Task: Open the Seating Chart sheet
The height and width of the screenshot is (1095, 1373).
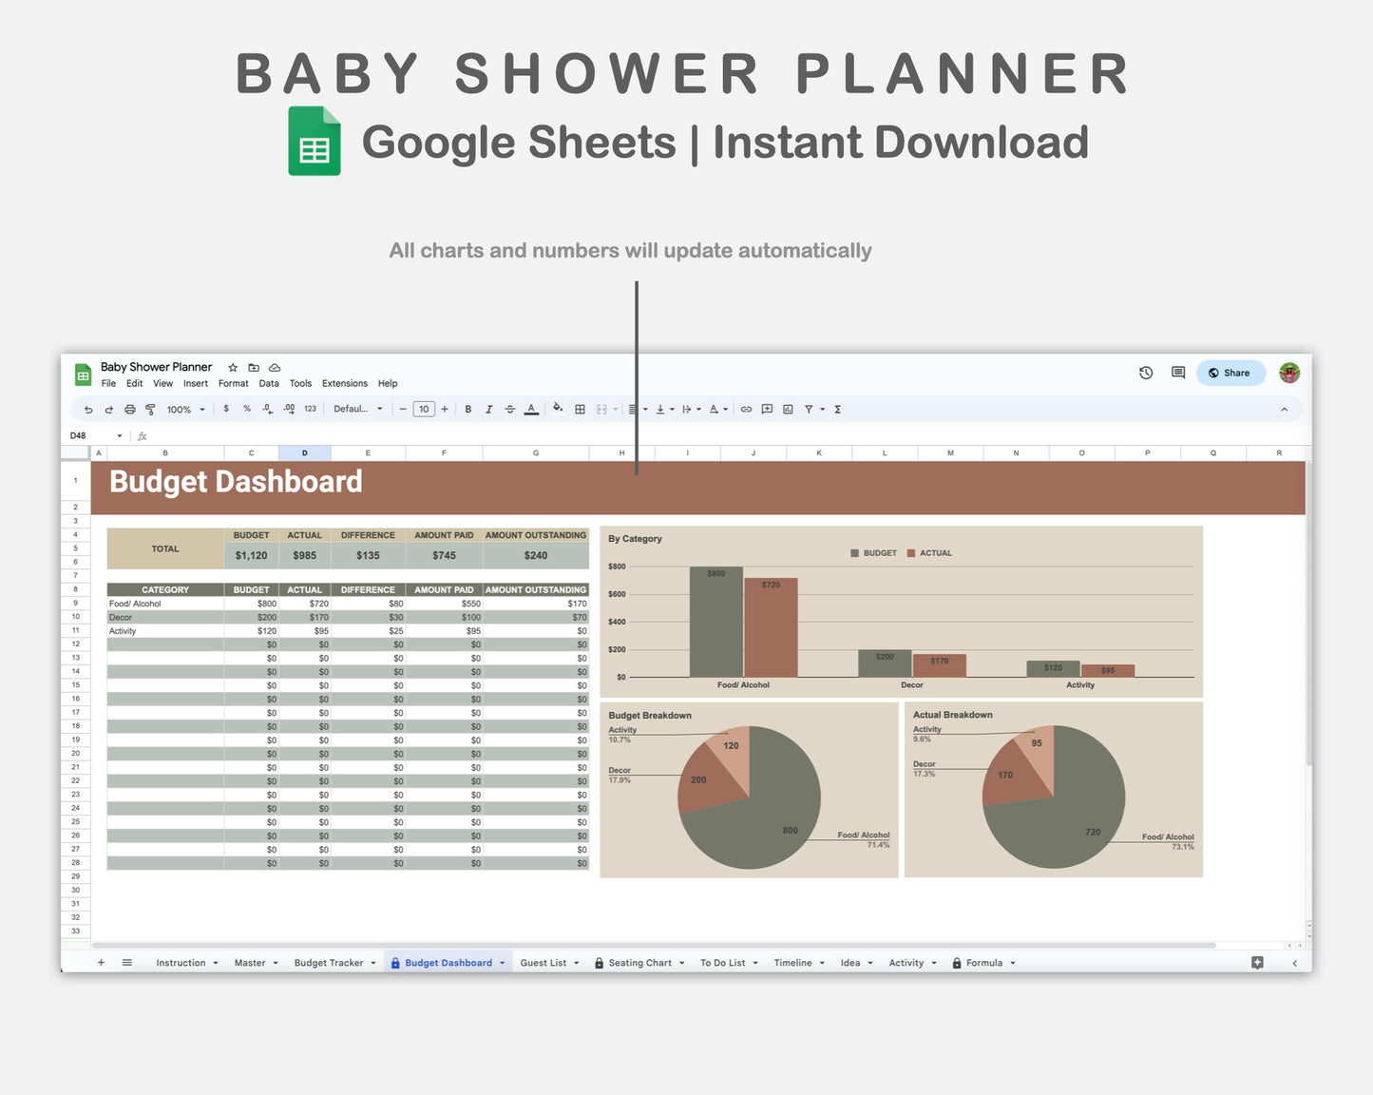Action: coord(639,962)
